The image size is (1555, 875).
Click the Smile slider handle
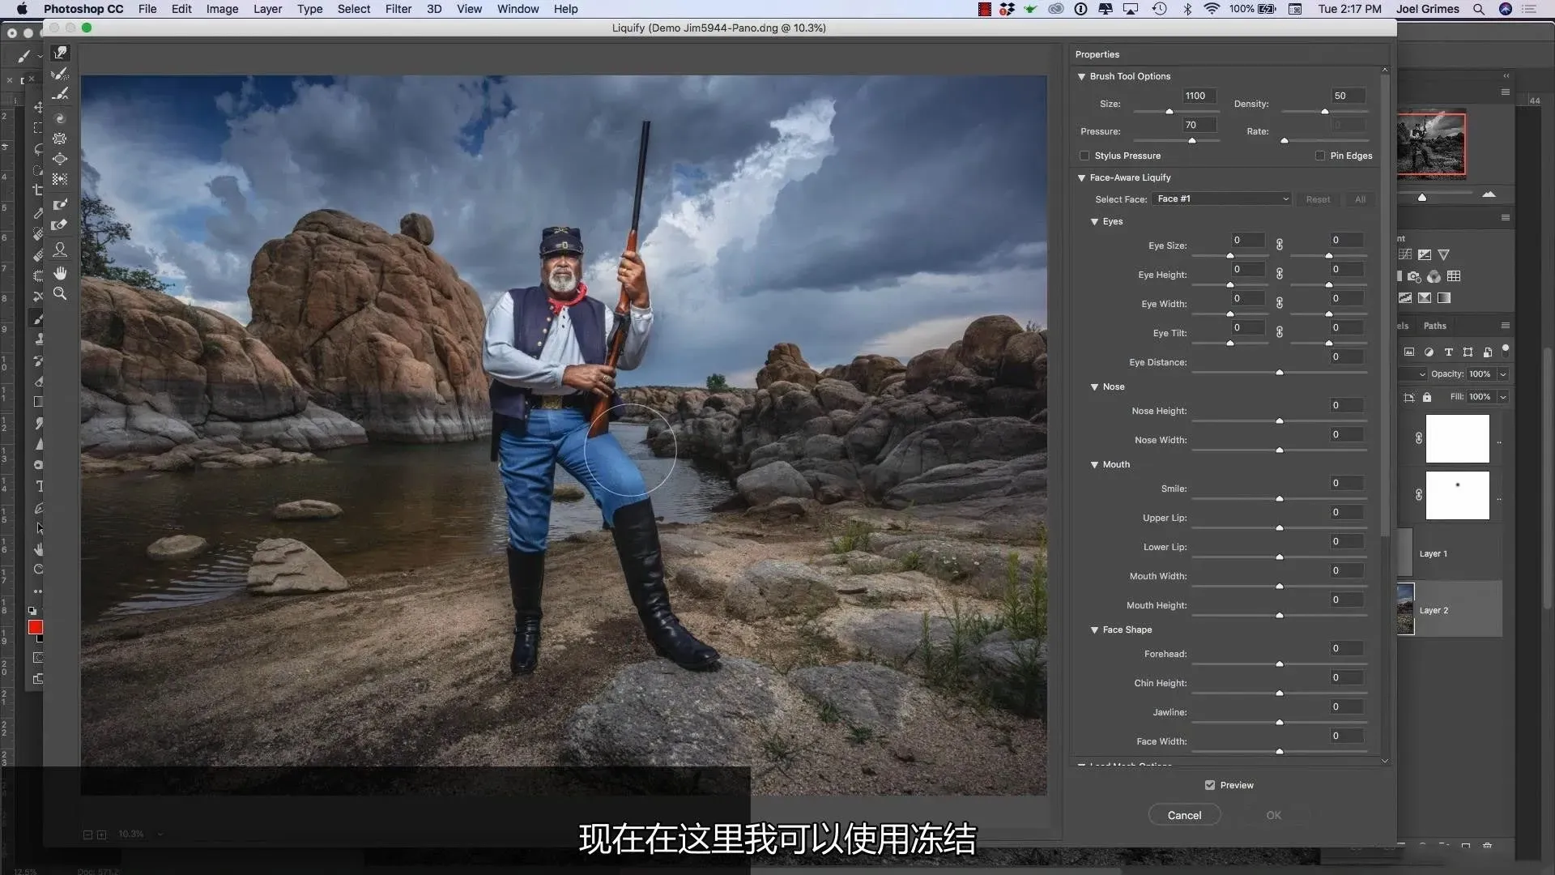1280,499
